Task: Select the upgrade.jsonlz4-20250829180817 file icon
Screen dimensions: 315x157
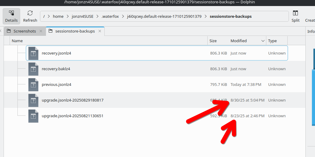Action: (x=33, y=100)
